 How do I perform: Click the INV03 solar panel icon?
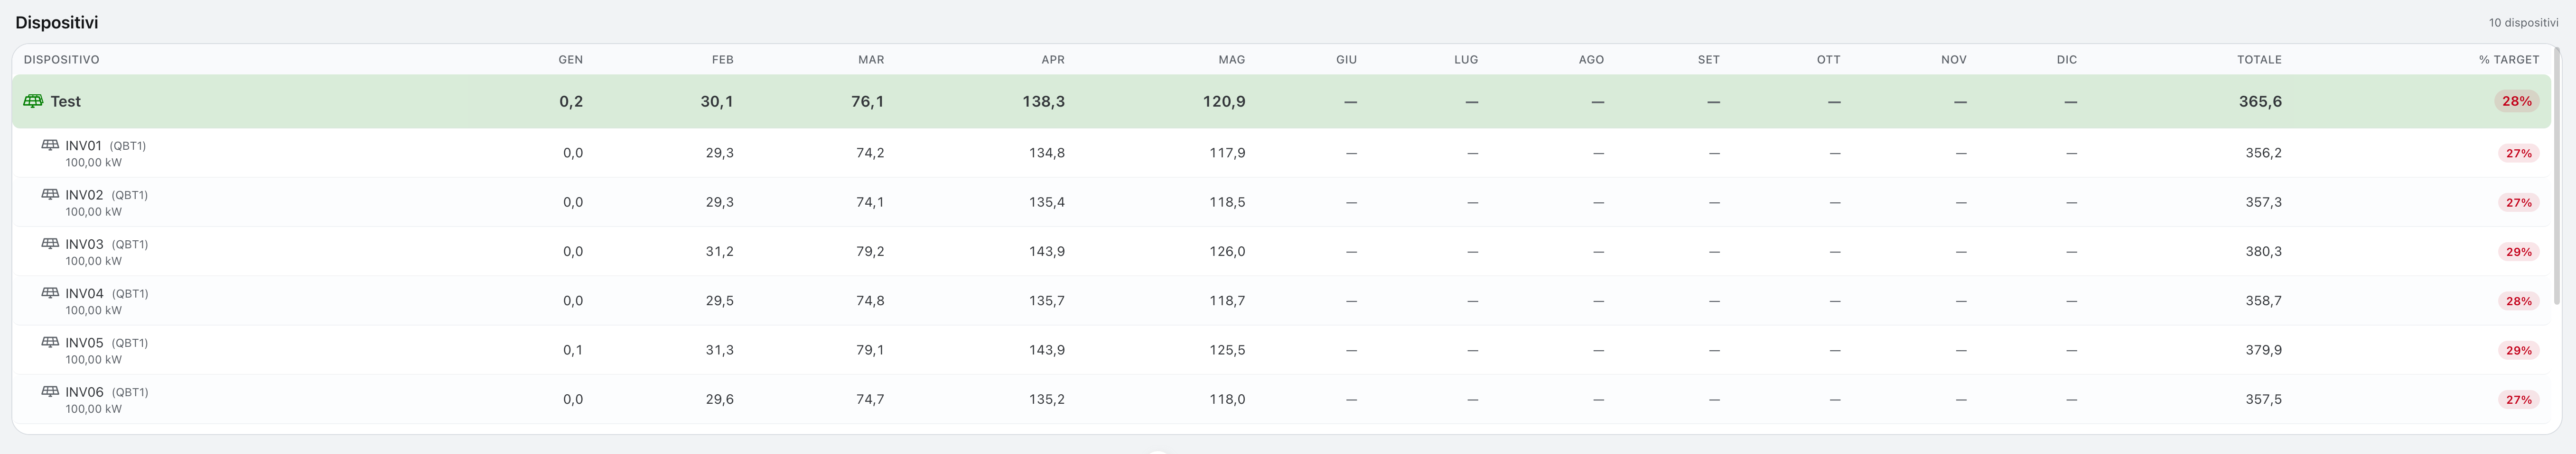click(50, 244)
